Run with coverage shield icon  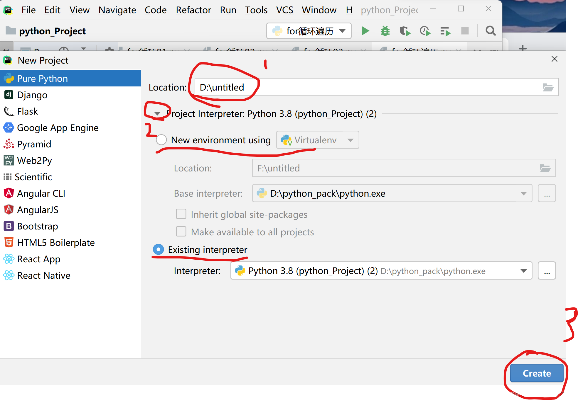pyautogui.click(x=405, y=31)
